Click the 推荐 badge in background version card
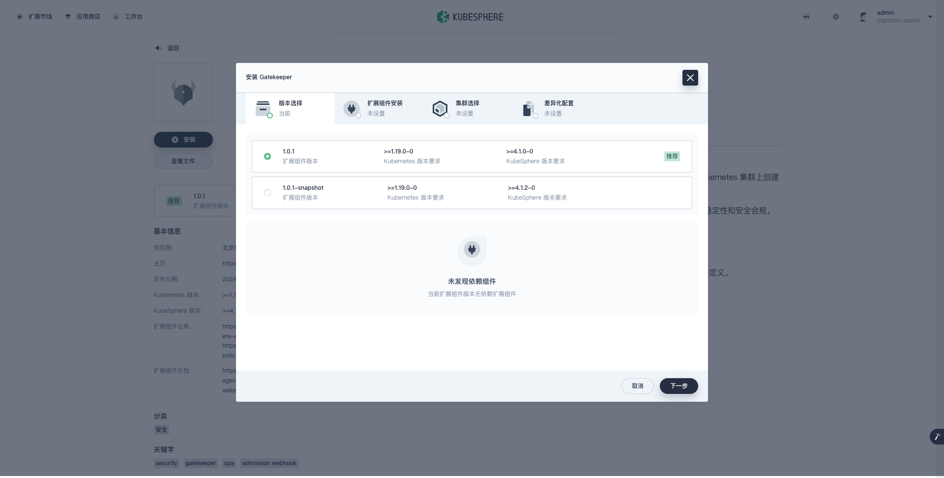This screenshot has height=478, width=944. tap(174, 201)
